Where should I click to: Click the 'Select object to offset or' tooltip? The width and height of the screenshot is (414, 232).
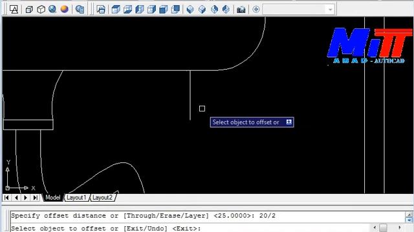pos(252,122)
